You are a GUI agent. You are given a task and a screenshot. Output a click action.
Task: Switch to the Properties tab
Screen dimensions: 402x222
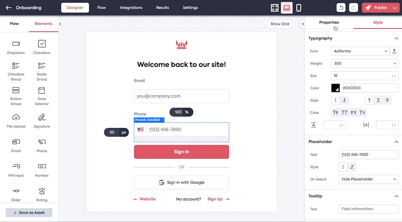329,23
